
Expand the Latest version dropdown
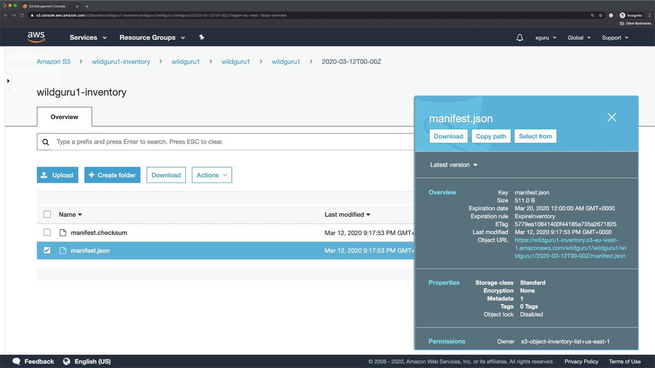tap(454, 165)
